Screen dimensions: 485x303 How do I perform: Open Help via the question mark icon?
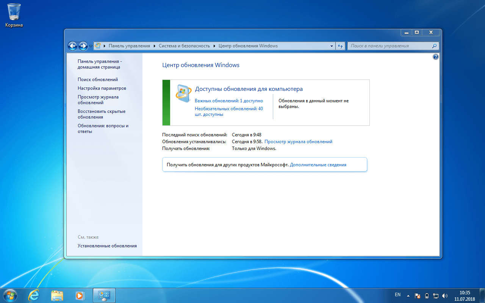[x=435, y=56]
